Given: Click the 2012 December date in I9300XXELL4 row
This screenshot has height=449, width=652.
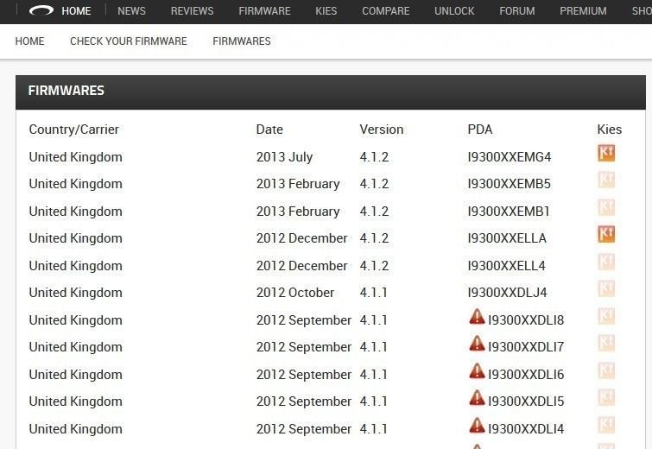Looking at the screenshot, I should pos(302,266).
